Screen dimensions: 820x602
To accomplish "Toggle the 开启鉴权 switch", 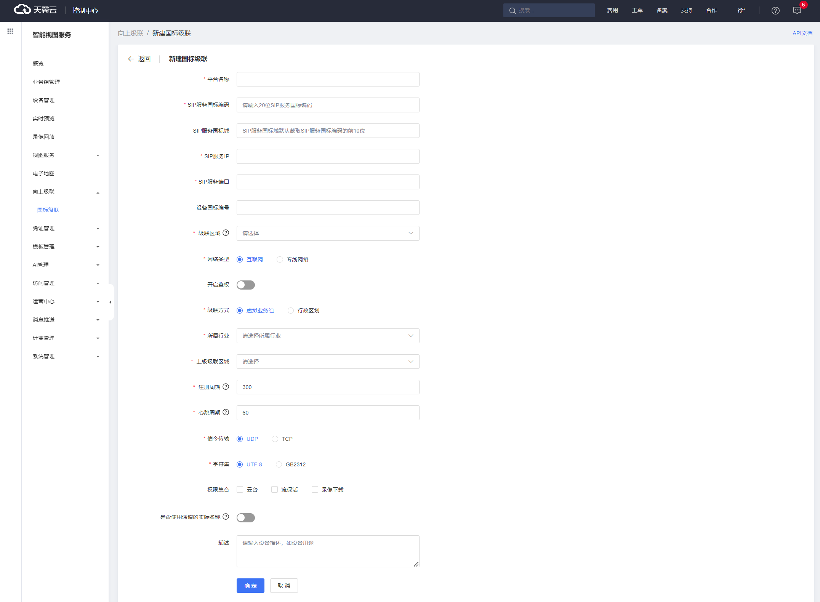I will (x=246, y=285).
